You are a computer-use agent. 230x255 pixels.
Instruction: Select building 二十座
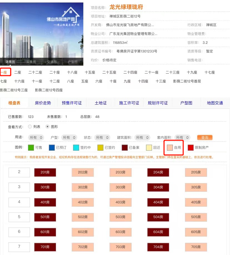click(54, 72)
